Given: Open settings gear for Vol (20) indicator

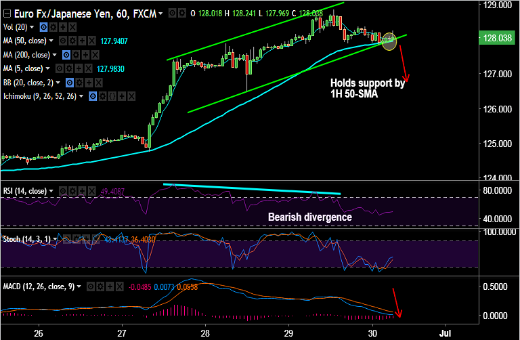Looking at the screenshot, I should [x=53, y=27].
